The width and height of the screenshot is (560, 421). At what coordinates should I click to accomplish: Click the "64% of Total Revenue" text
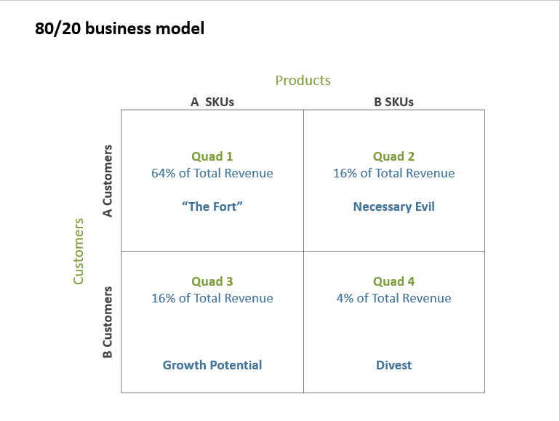click(x=212, y=173)
